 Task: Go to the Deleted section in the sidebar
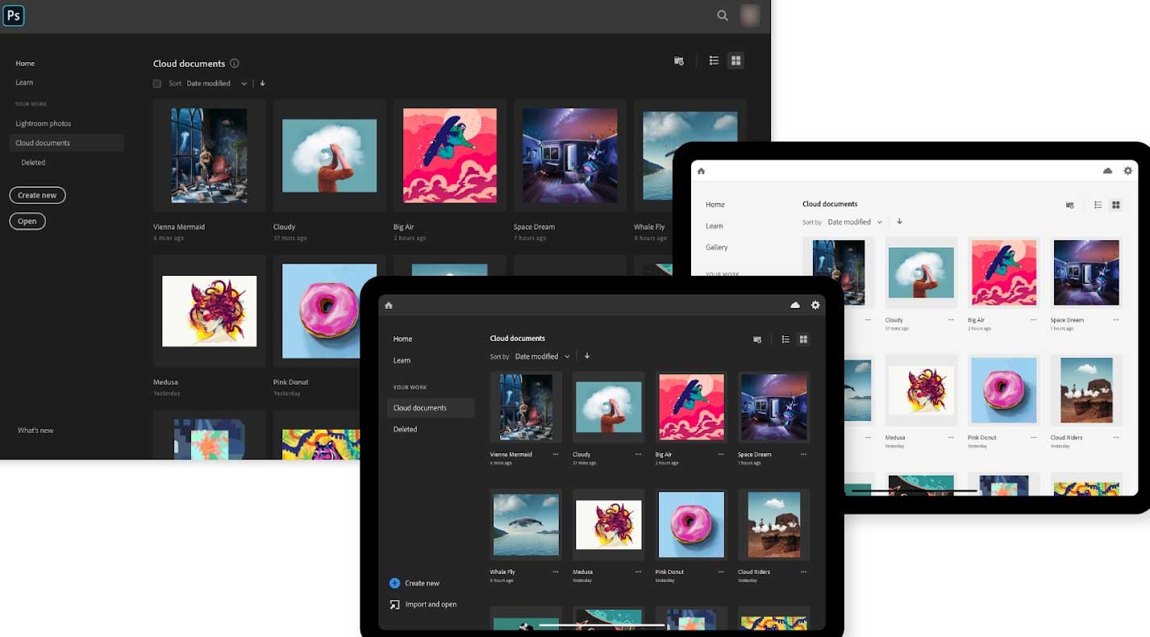point(33,162)
